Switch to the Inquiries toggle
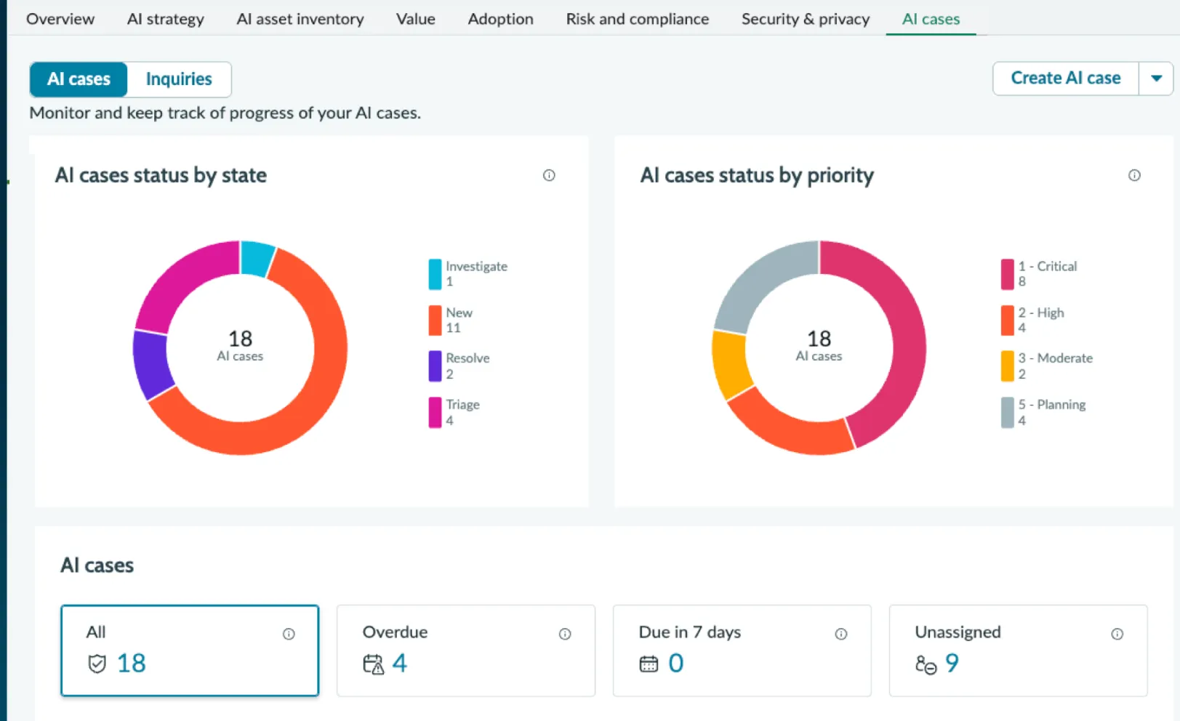The image size is (1180, 721). [179, 79]
